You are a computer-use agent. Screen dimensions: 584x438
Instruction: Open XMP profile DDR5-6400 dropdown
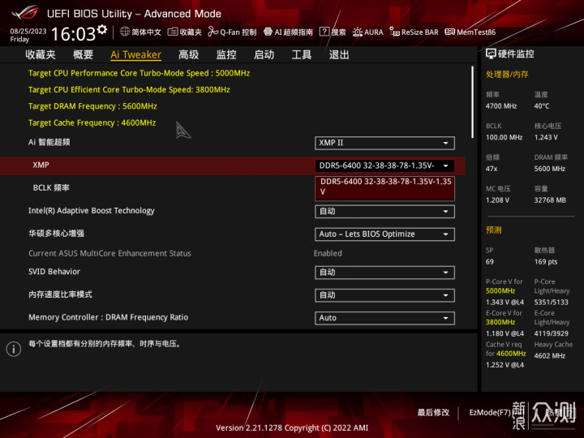click(x=384, y=165)
